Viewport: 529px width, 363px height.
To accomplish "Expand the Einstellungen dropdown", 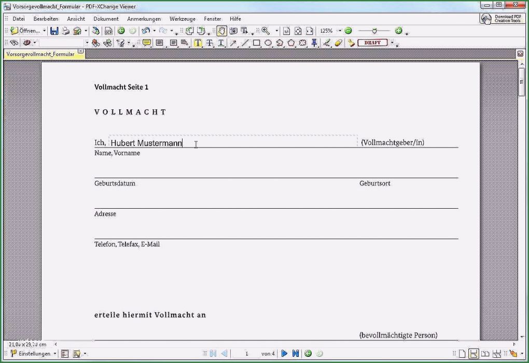I will [55, 354].
